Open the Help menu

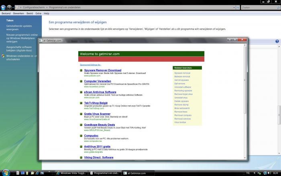pyautogui.click(x=47, y=13)
